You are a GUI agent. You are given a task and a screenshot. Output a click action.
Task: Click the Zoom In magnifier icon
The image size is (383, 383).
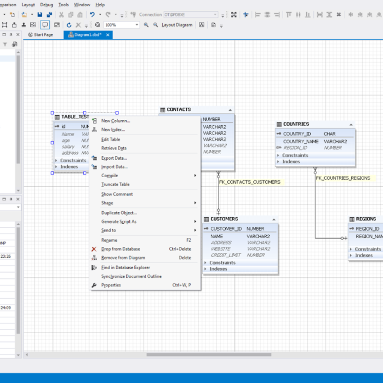(146, 25)
